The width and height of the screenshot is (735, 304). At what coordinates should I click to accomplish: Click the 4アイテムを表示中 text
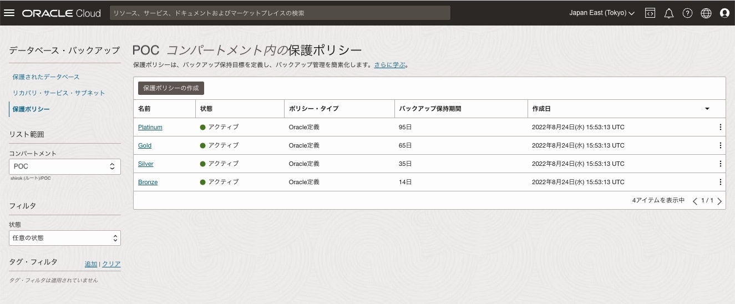(658, 201)
